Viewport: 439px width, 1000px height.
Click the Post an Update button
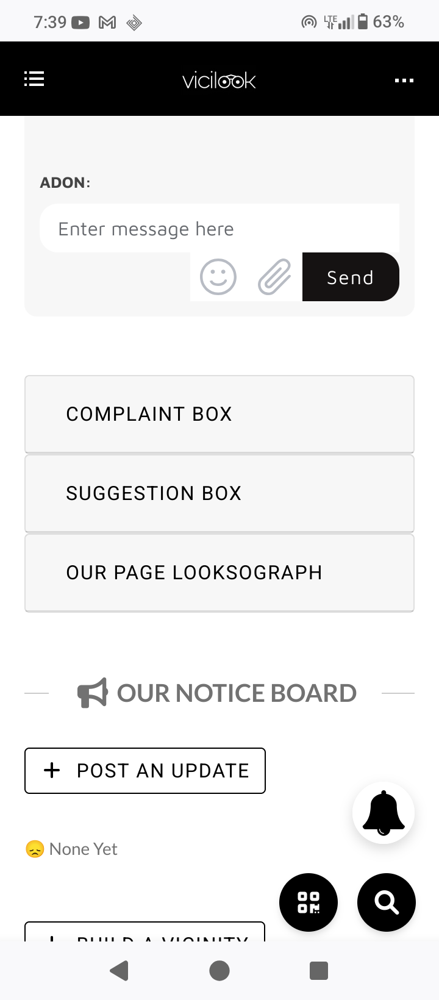click(145, 771)
